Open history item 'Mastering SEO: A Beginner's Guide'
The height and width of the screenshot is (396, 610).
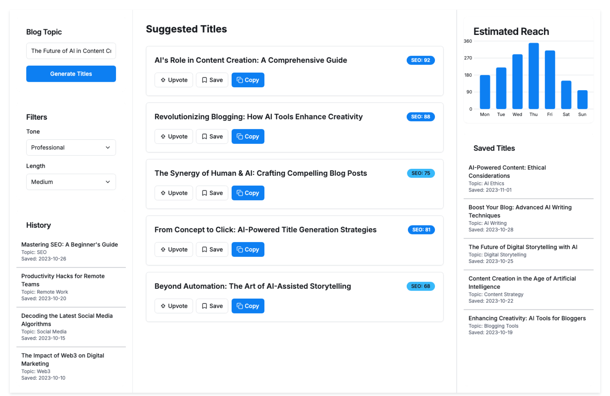[x=70, y=245]
